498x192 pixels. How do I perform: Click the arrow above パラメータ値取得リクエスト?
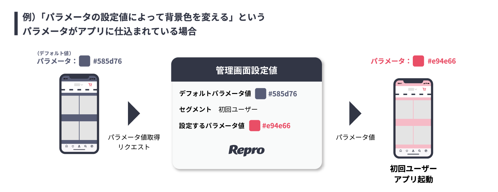pyautogui.click(x=134, y=113)
